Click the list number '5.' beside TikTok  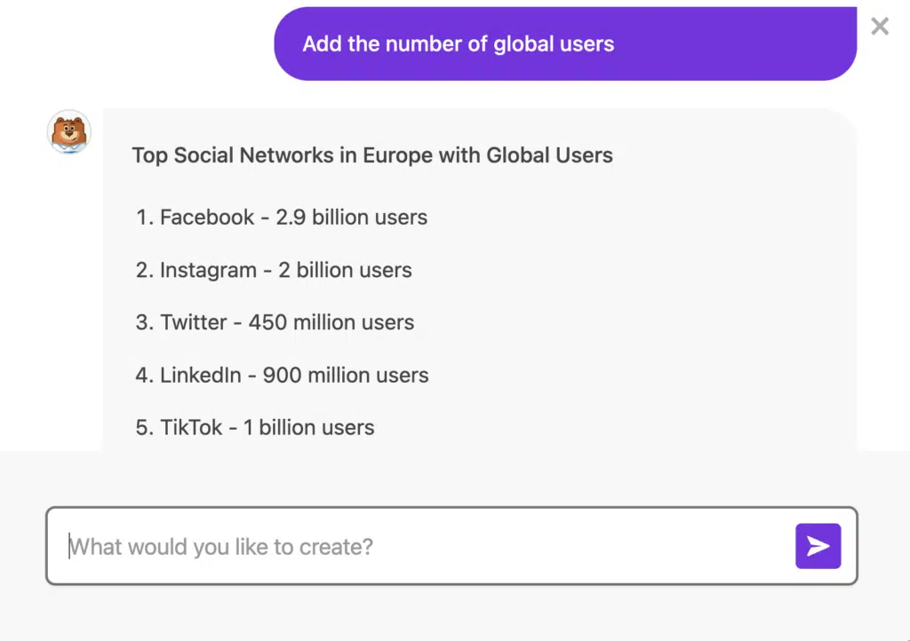point(145,428)
